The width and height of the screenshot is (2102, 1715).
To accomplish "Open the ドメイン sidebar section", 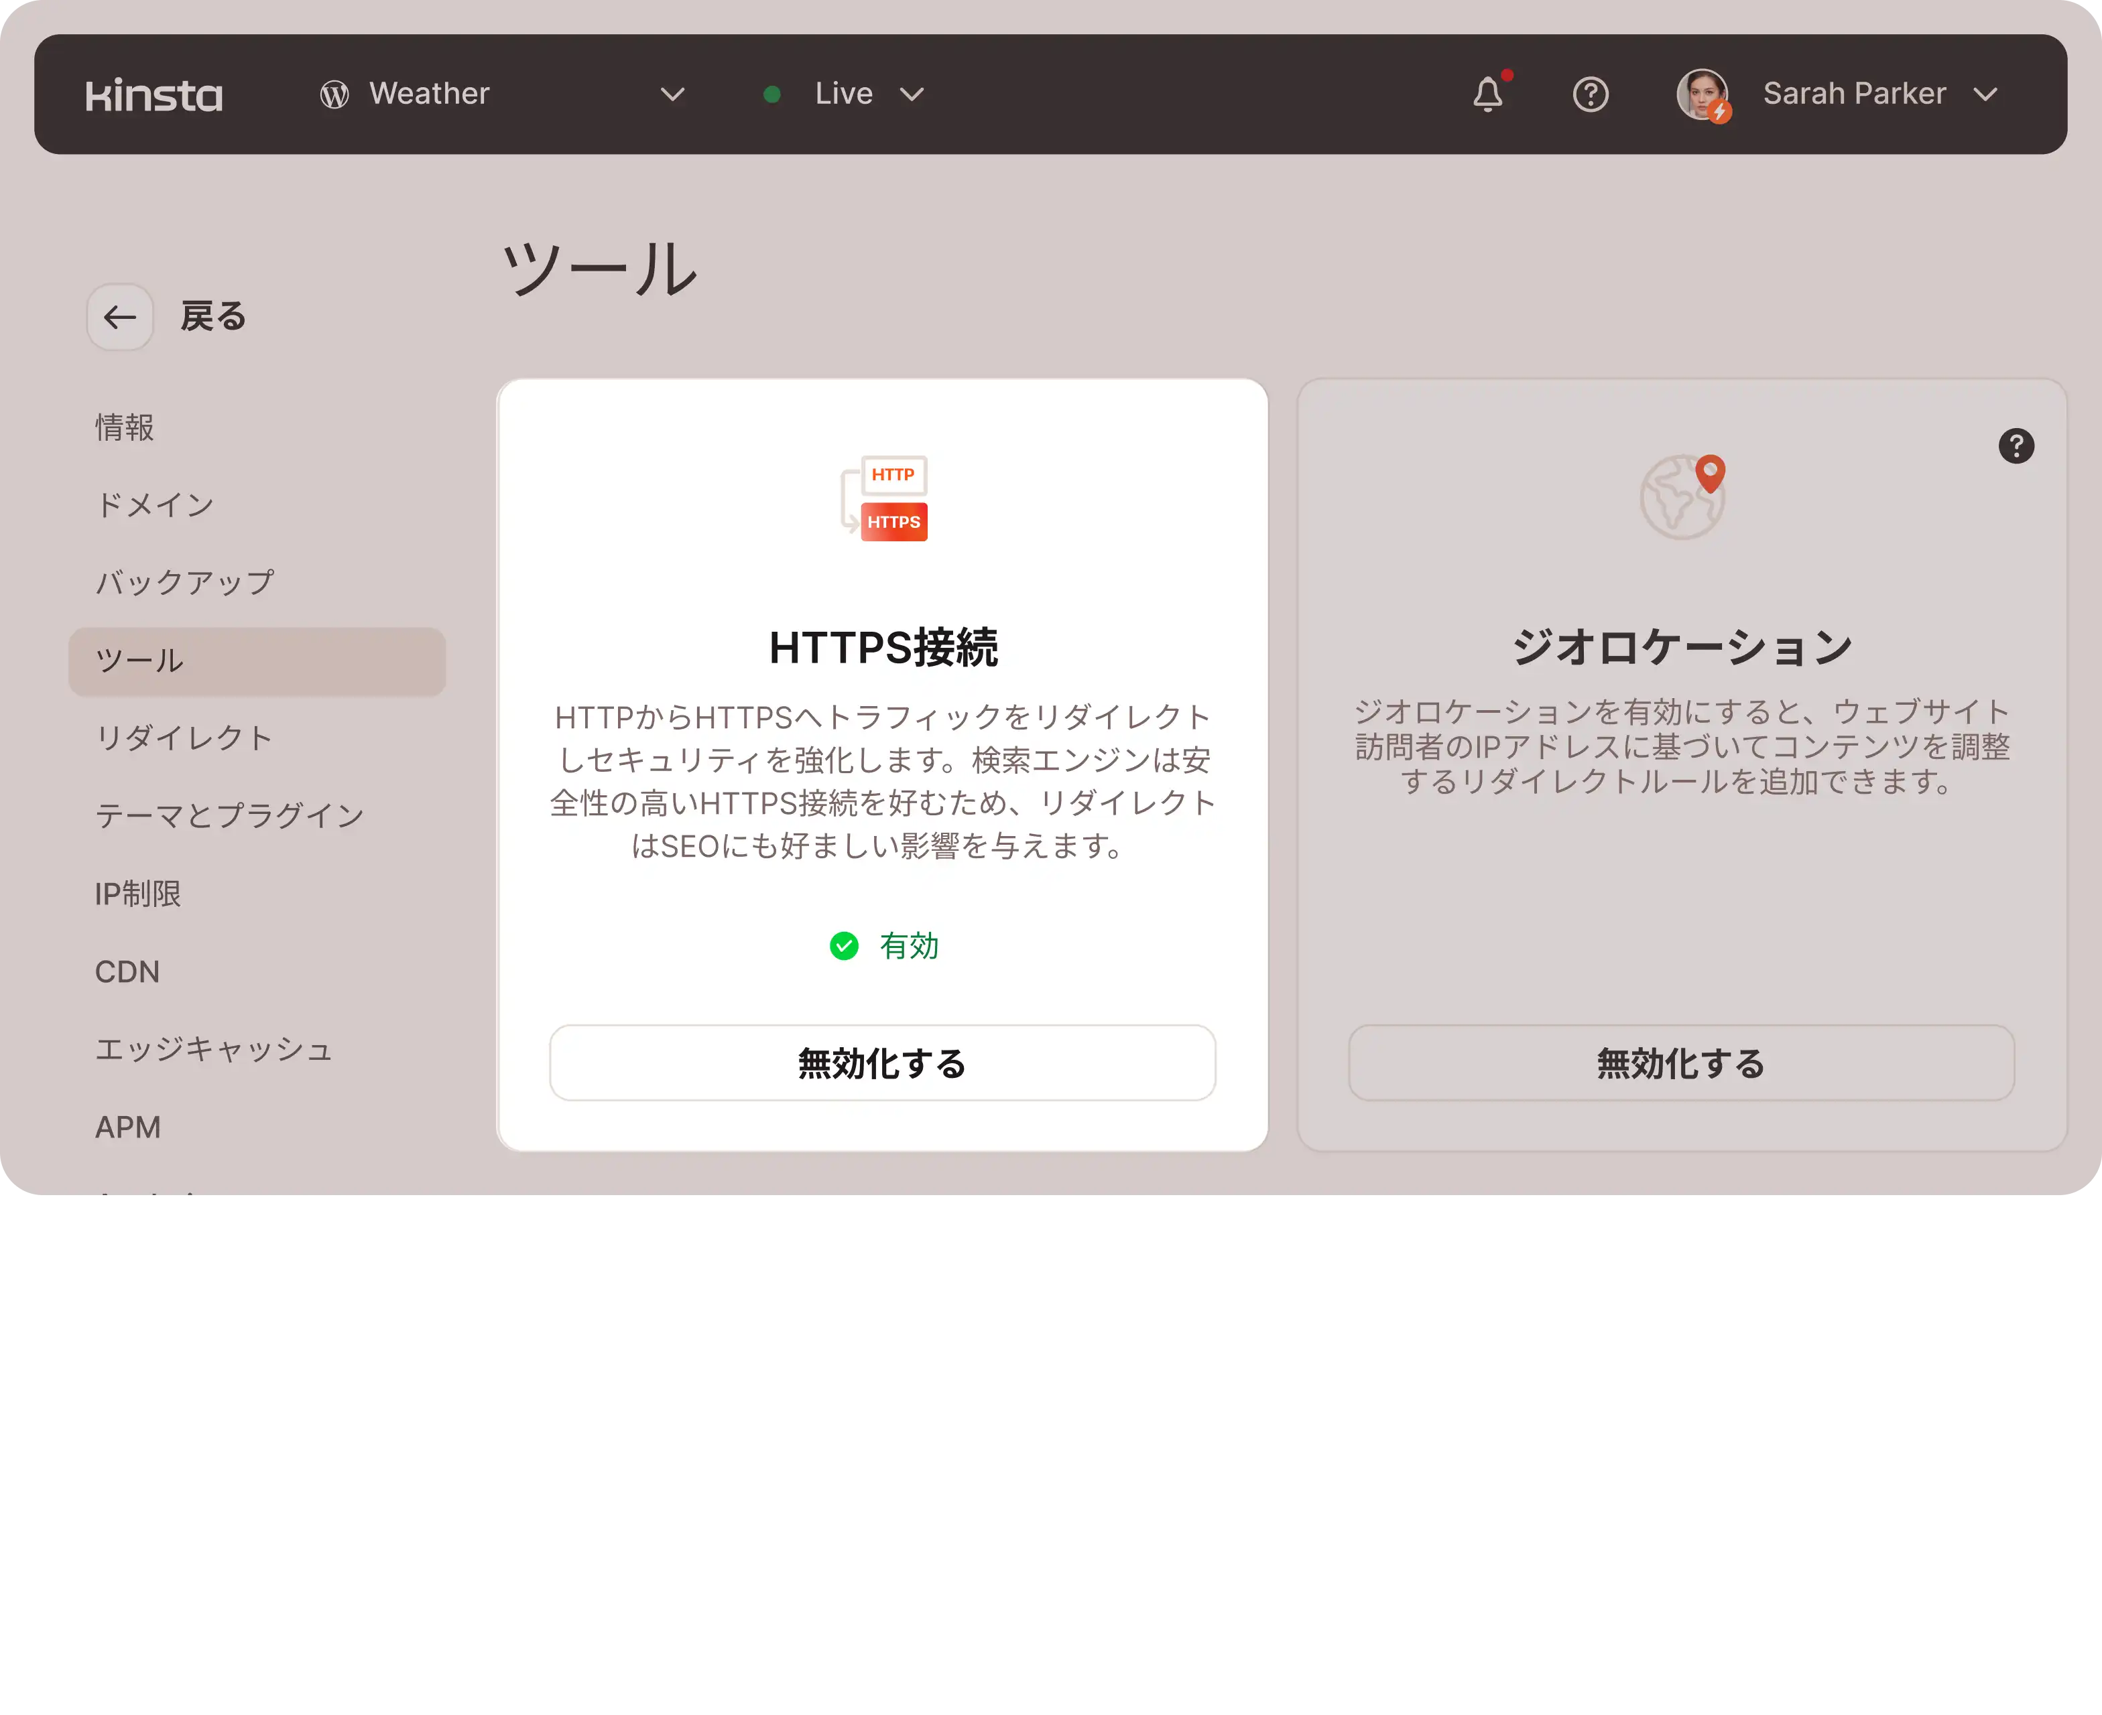I will pyautogui.click(x=155, y=505).
